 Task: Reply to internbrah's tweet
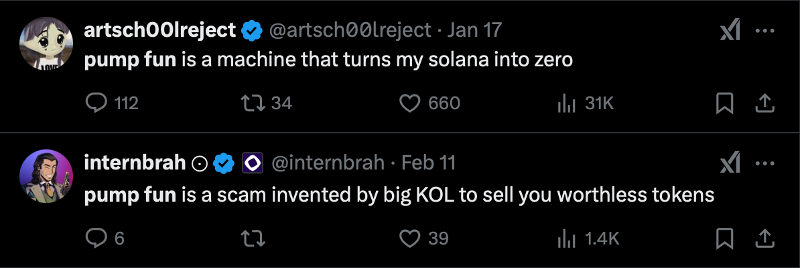98,238
